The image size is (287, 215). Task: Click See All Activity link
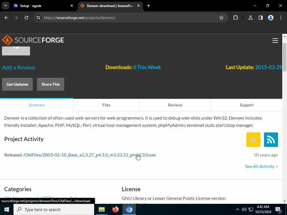[x=261, y=166]
